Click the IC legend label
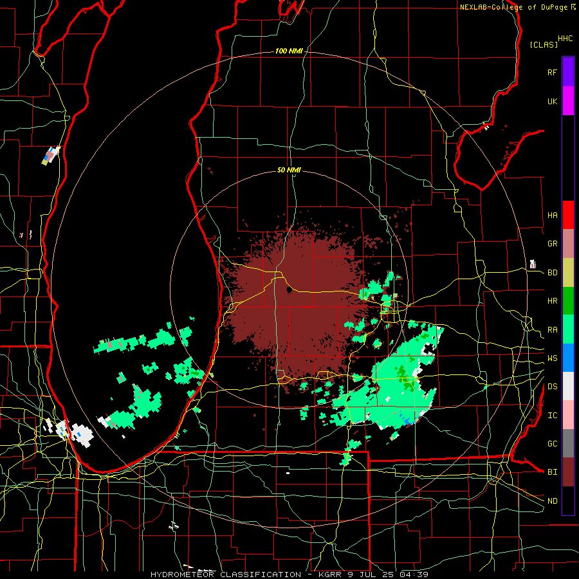 (x=552, y=415)
